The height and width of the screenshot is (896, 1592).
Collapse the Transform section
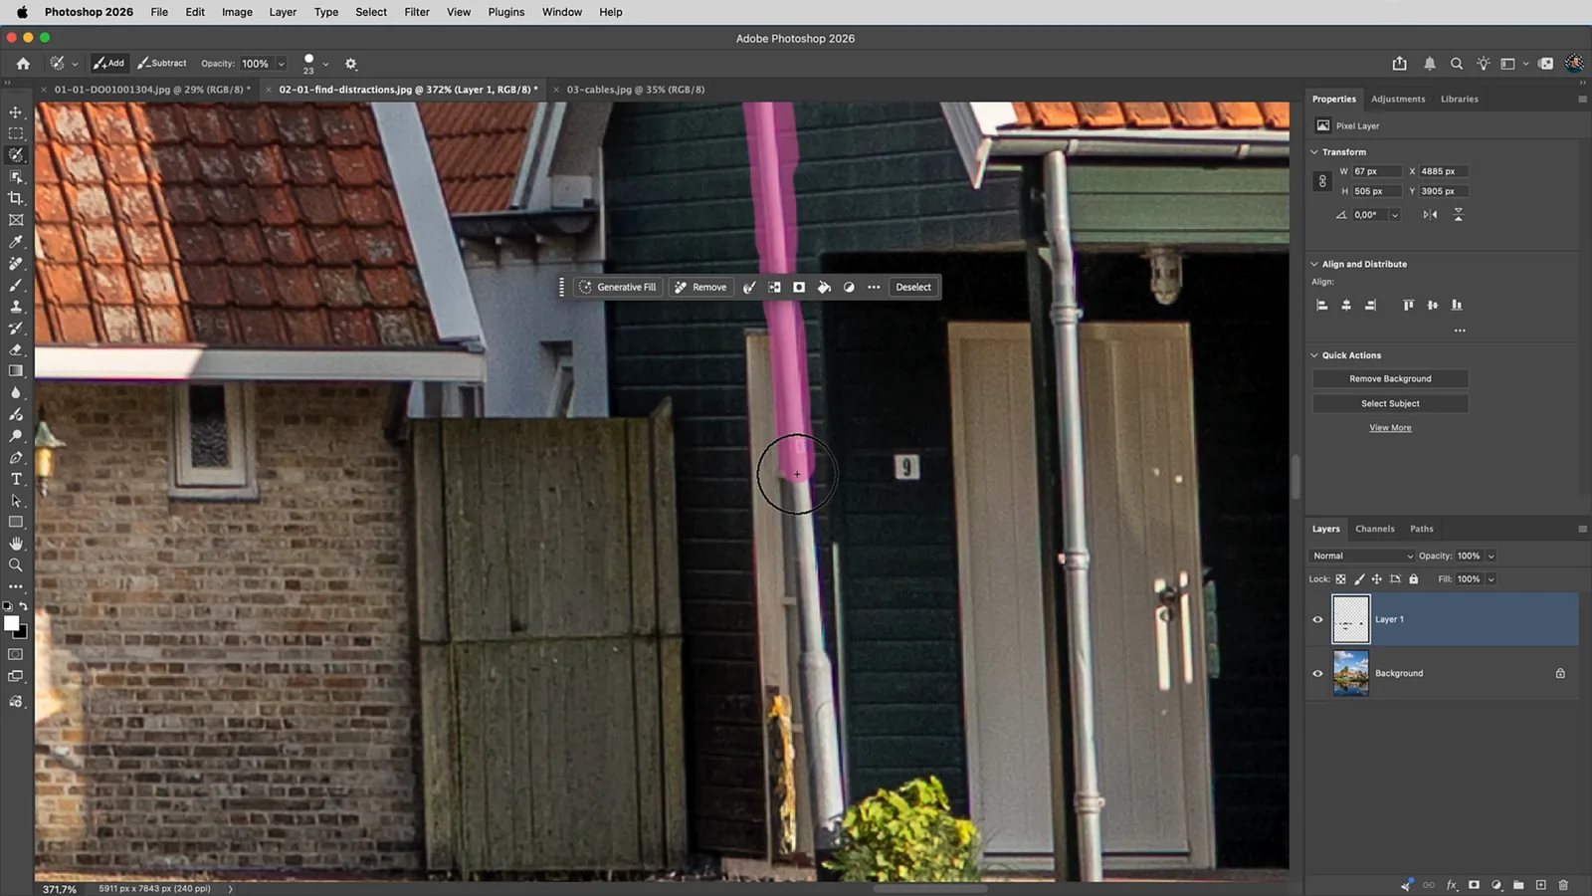point(1314,152)
